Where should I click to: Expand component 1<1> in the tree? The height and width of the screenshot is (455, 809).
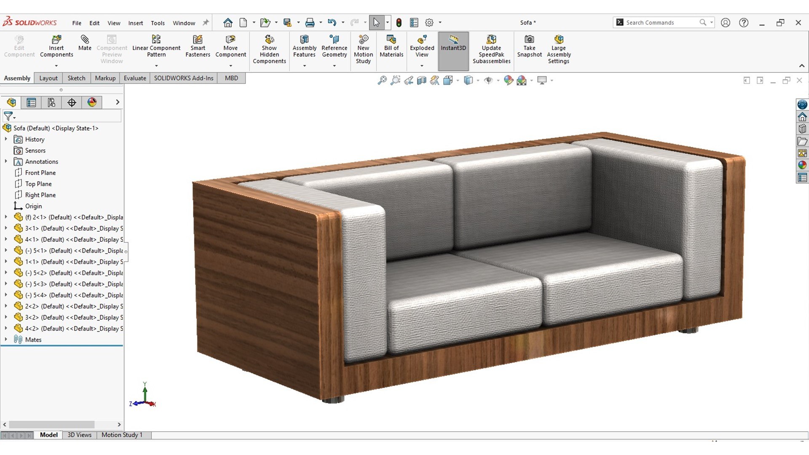pyautogui.click(x=6, y=262)
